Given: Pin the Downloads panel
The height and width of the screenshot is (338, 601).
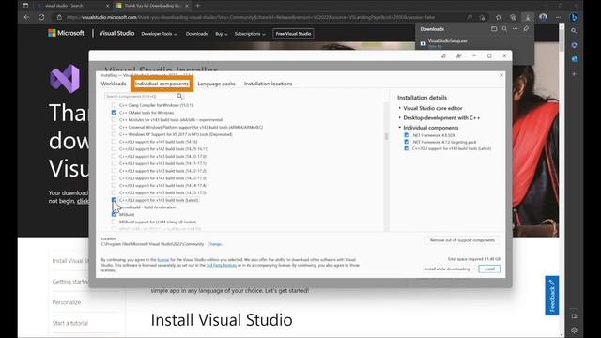Looking at the screenshot, I should 526,29.
